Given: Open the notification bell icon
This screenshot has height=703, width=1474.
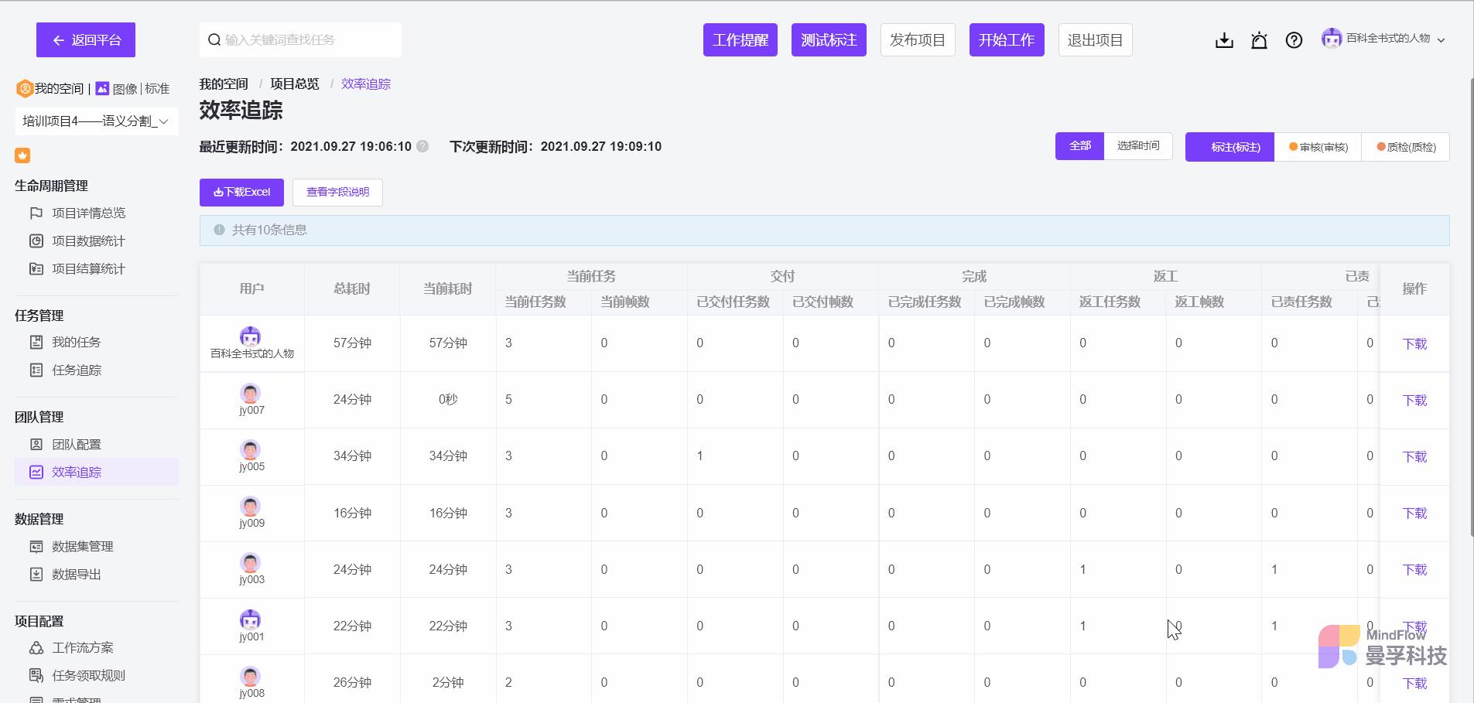Looking at the screenshot, I should pos(1259,40).
